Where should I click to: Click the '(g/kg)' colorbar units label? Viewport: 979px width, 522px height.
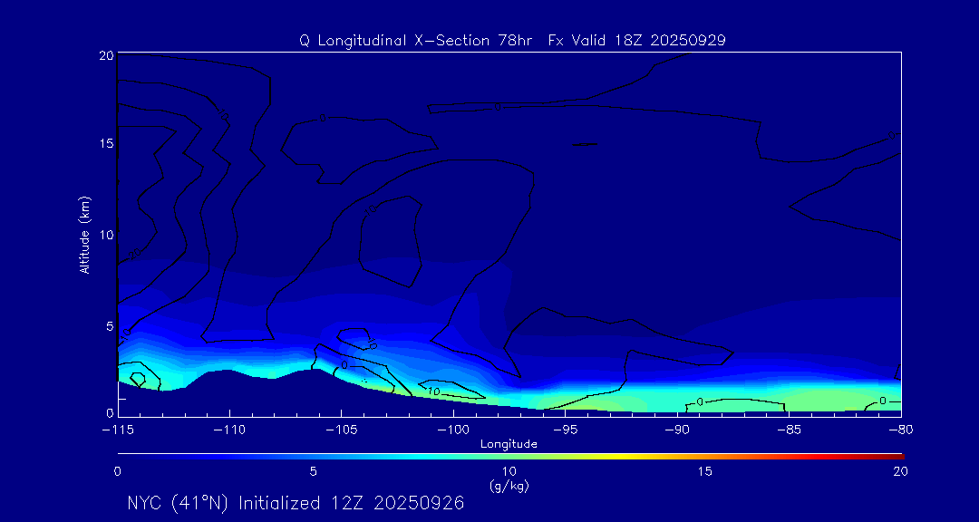tap(509, 486)
